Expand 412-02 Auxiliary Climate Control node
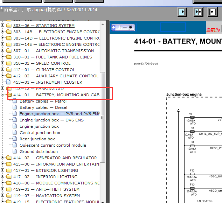The height and width of the screenshot is (203, 222). click(2, 76)
